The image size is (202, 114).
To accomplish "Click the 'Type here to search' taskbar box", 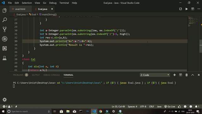I will click(x=29, y=111).
